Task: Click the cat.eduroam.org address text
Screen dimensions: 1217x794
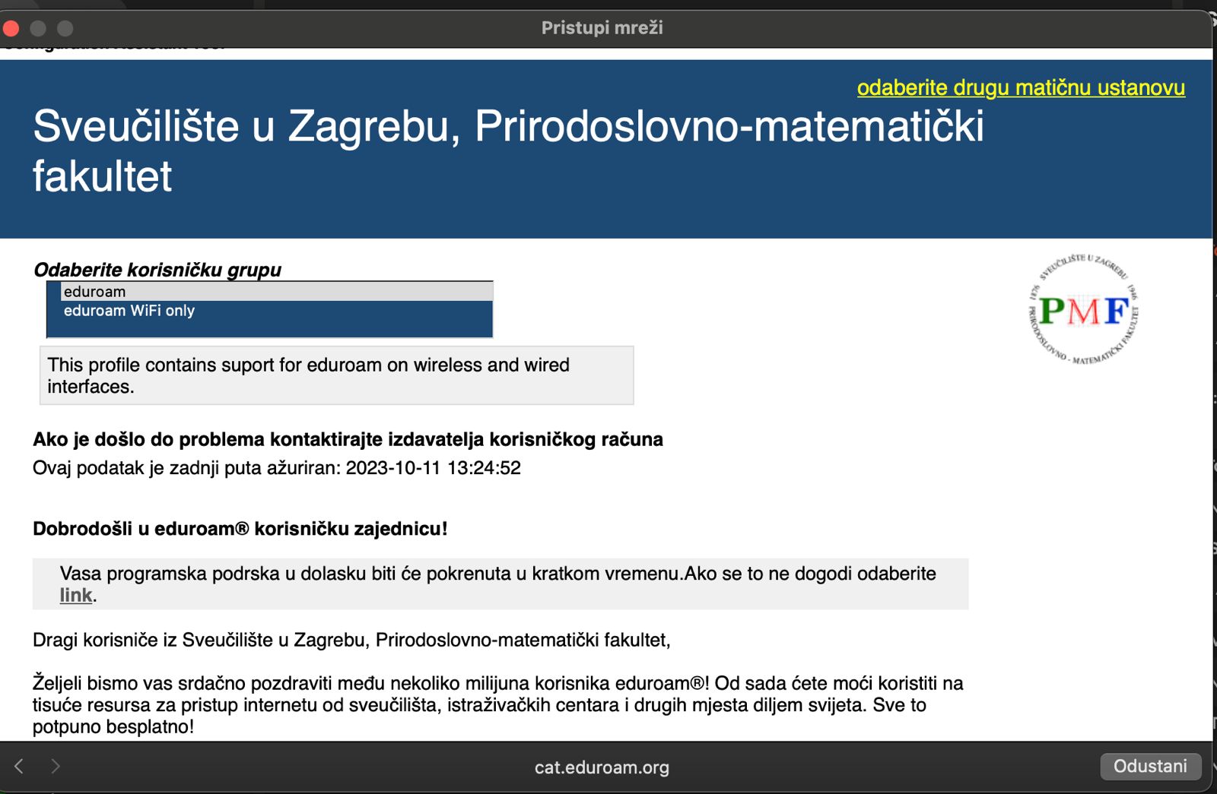Action: (x=602, y=767)
